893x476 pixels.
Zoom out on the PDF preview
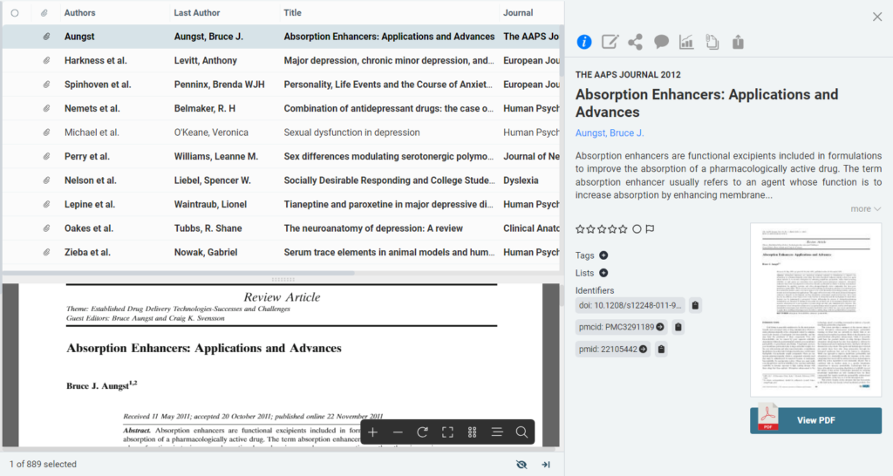[x=398, y=432]
